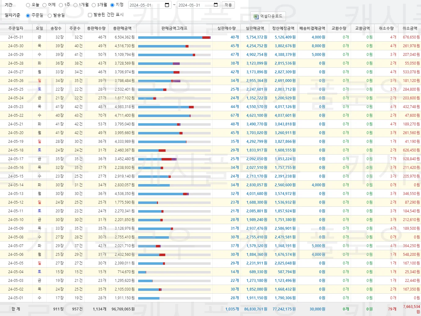Click the 취소수량 column header

tap(386, 28)
